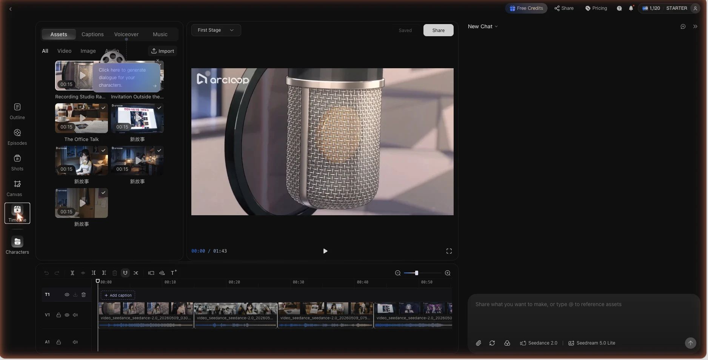Choose the Seedance 2.0 video model selector
708x360 pixels.
point(539,343)
